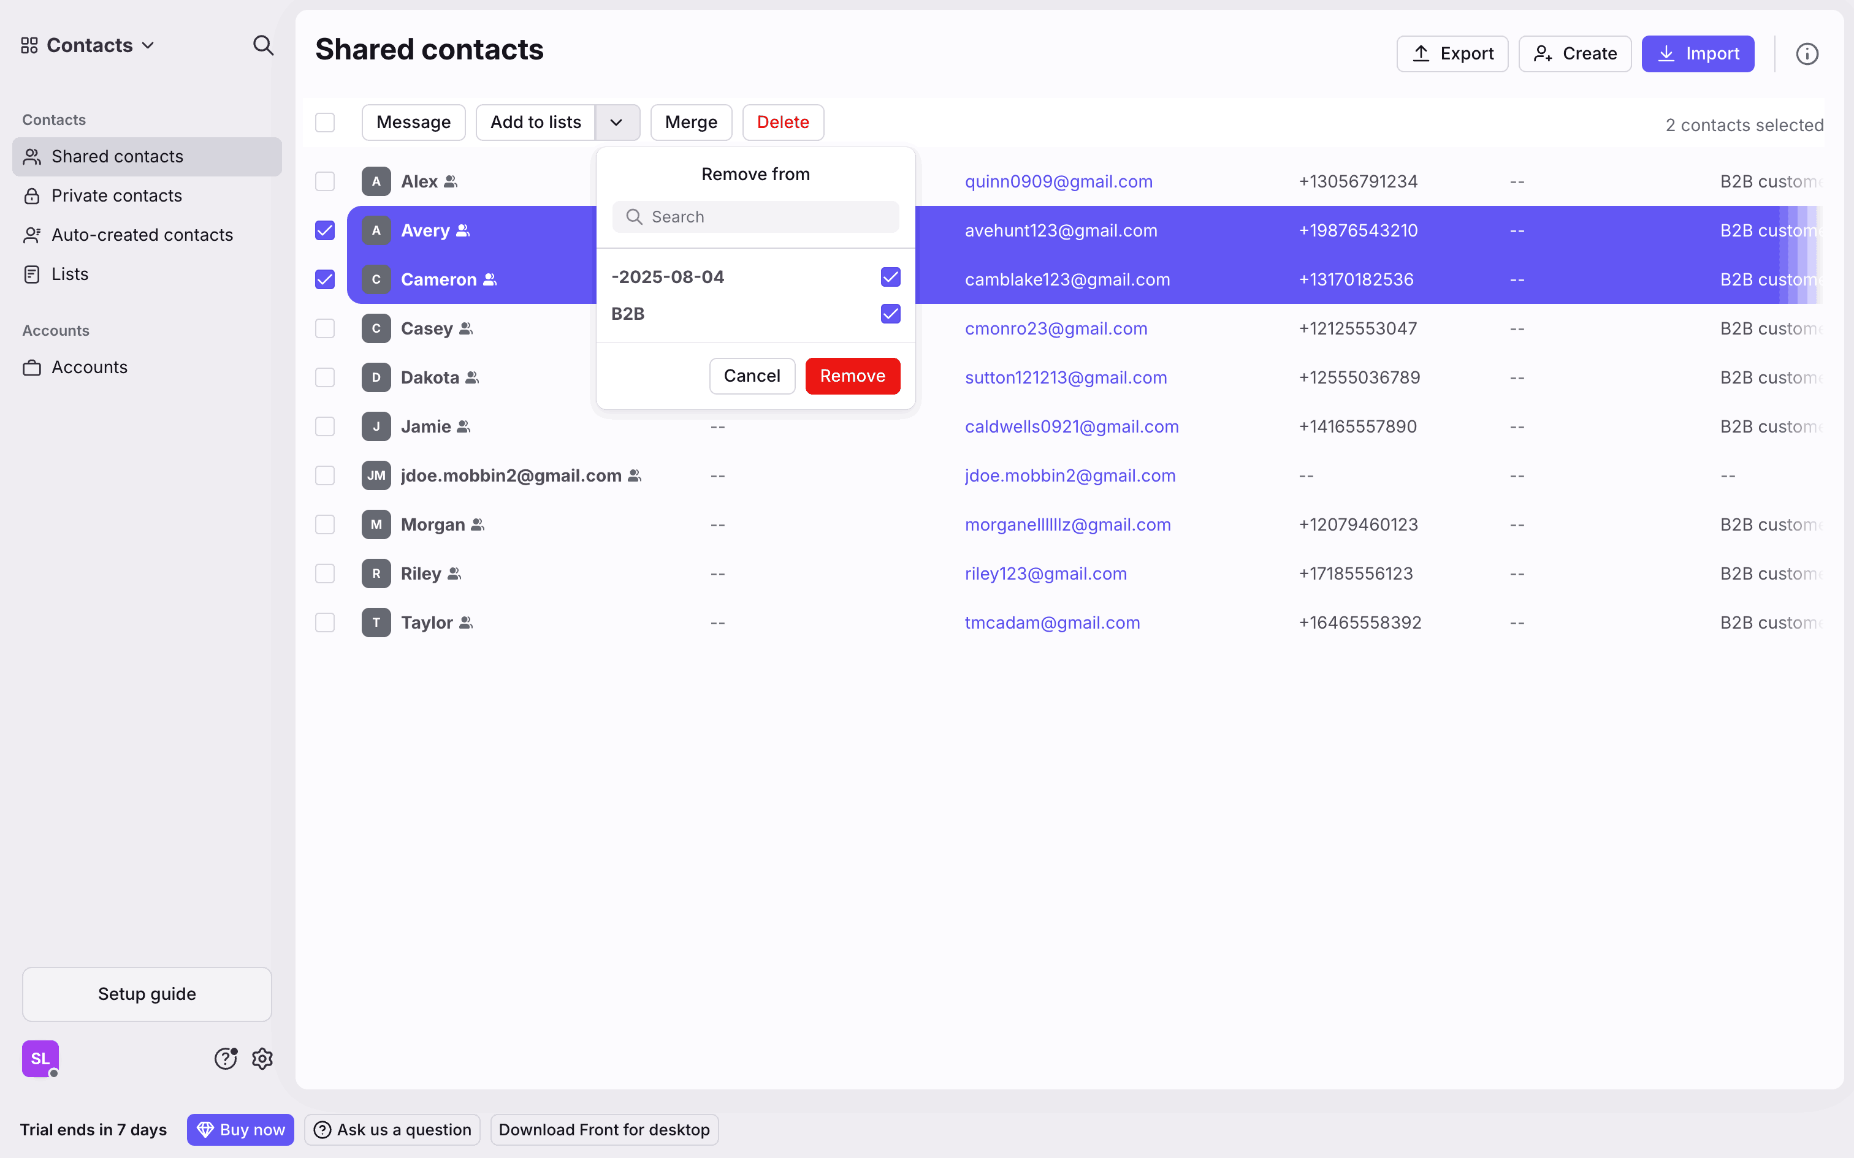Expand the Contacts workspace dropdown

tap(99, 45)
